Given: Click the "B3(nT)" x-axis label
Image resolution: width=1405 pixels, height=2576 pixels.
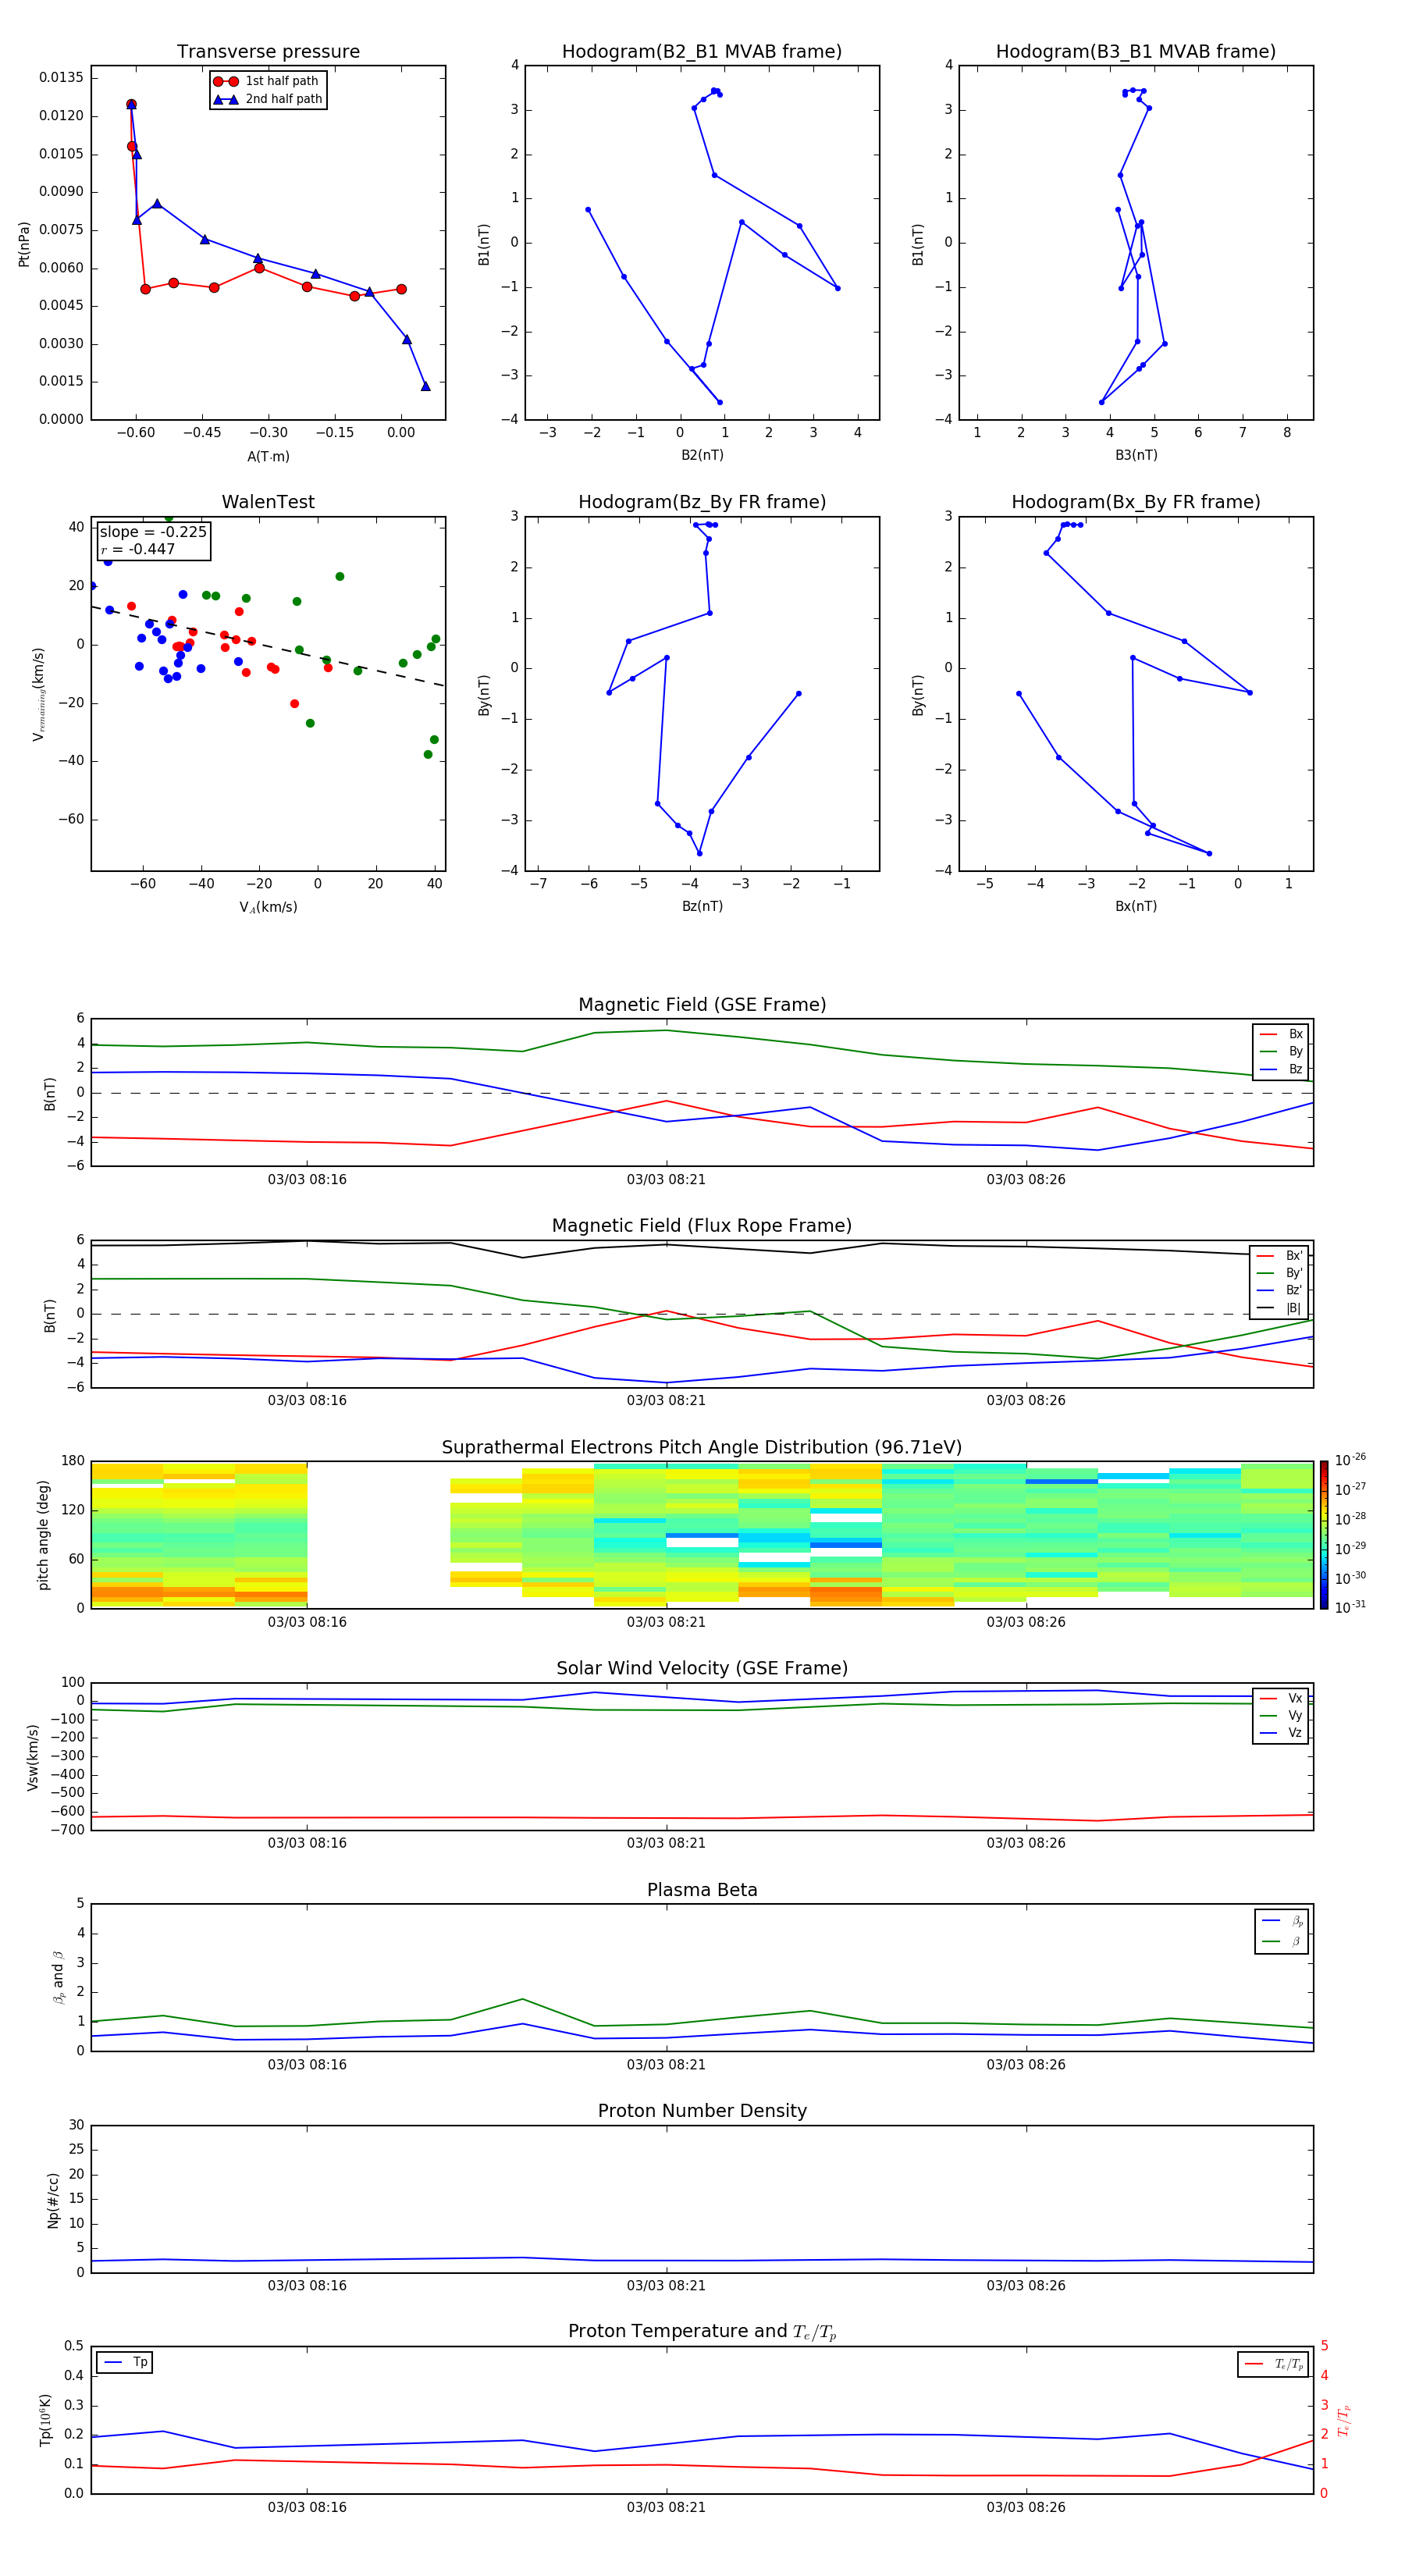Looking at the screenshot, I should tap(1136, 455).
